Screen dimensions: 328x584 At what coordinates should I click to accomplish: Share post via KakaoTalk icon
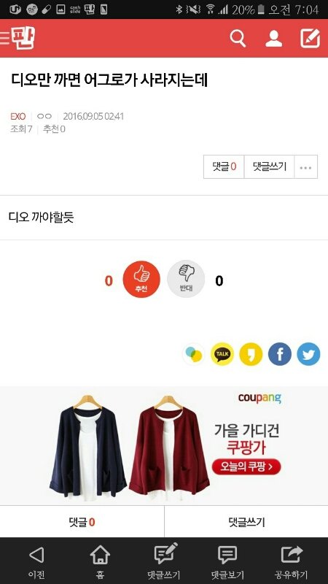(x=222, y=354)
